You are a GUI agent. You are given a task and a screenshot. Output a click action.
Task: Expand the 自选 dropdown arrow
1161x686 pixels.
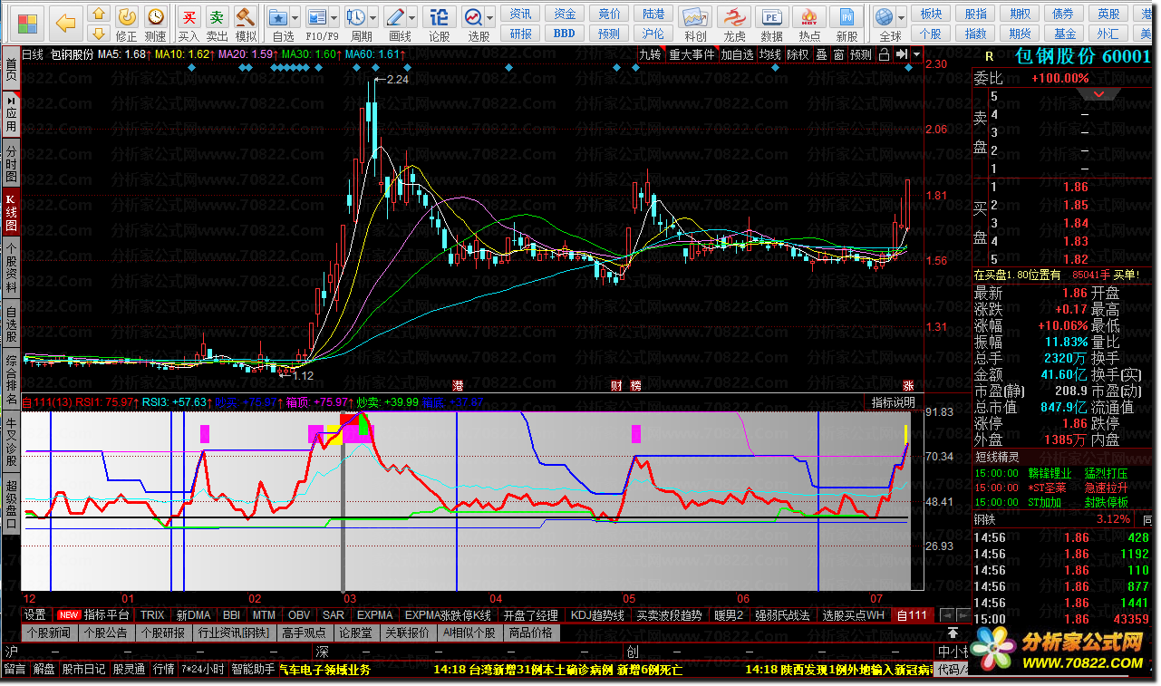click(296, 17)
